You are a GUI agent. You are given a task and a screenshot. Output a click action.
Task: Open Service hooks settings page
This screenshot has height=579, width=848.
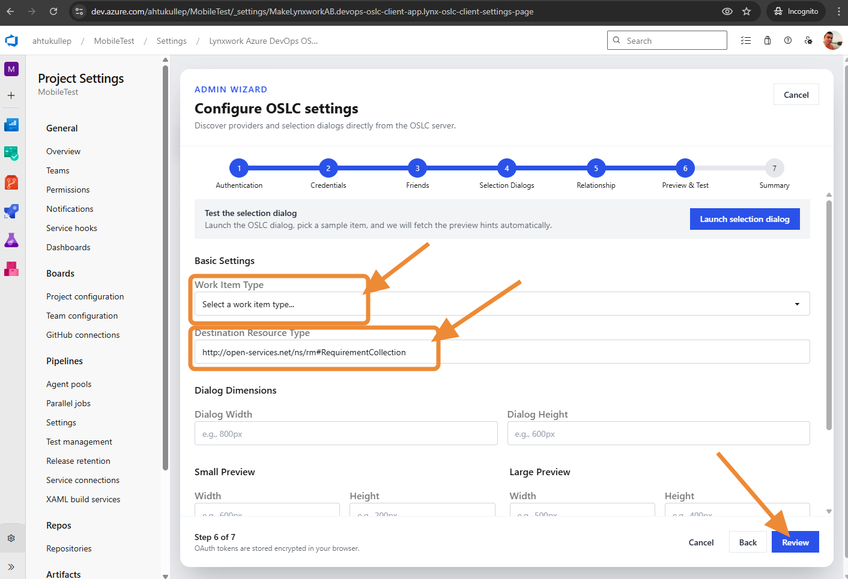coord(71,228)
